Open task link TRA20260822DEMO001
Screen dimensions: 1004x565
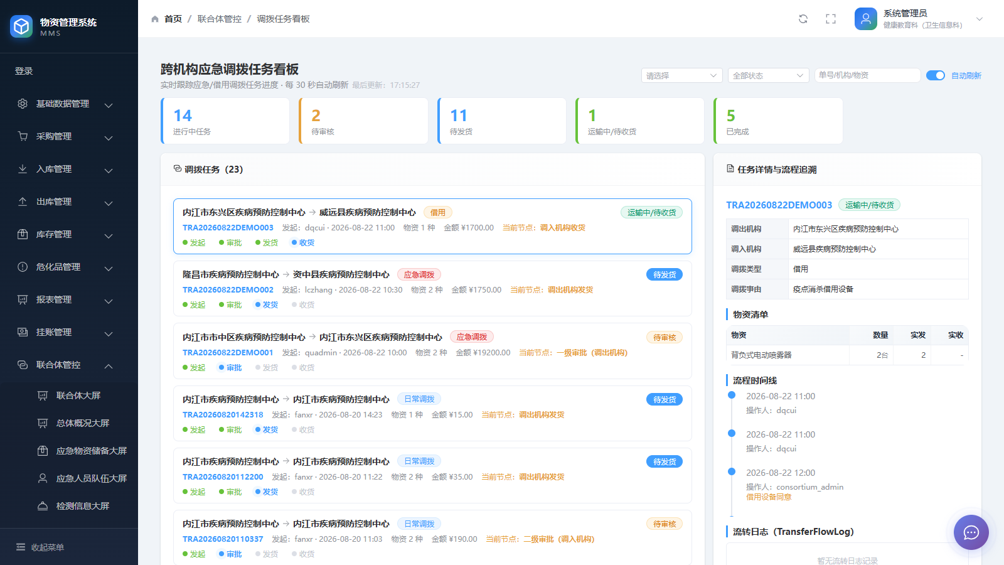[x=228, y=352]
